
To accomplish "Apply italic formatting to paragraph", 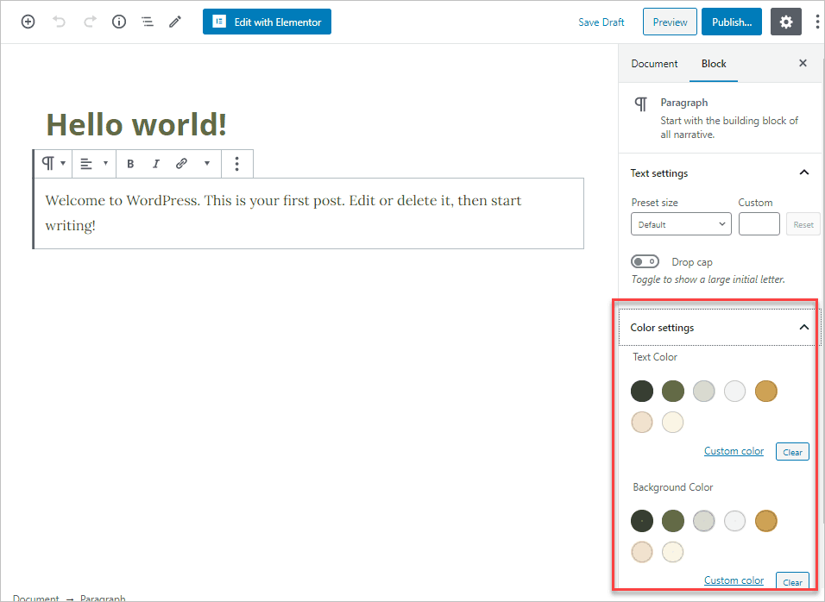I will point(156,163).
